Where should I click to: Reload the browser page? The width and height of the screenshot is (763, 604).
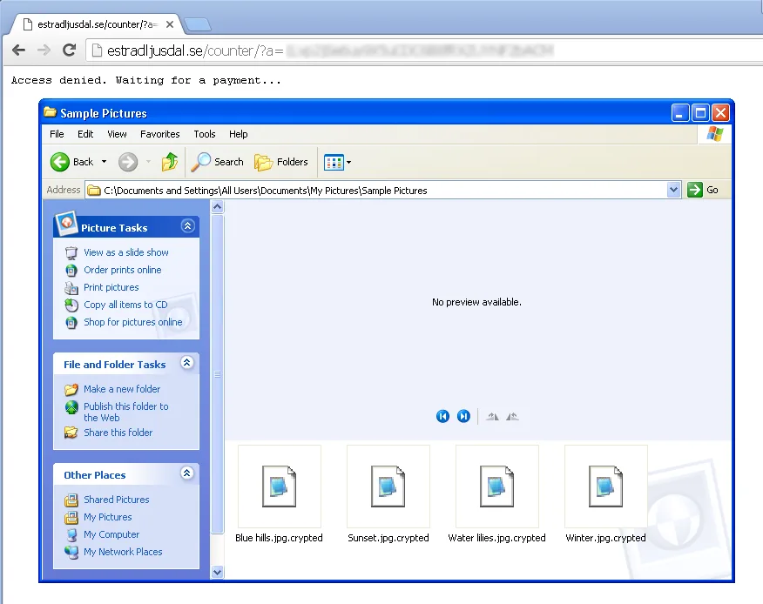pos(69,50)
